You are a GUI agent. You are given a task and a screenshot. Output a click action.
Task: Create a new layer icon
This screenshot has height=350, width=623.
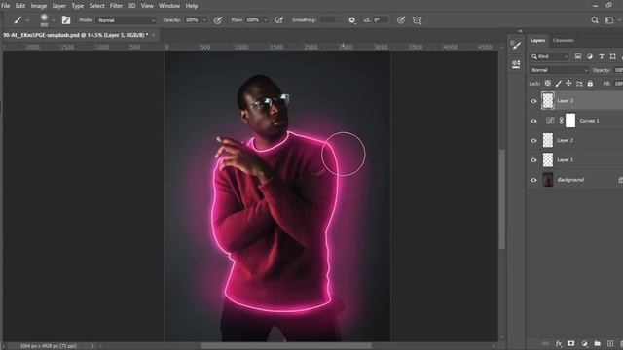coord(610,343)
